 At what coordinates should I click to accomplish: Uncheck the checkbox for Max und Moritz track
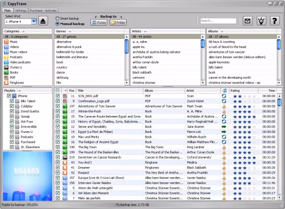57,137
